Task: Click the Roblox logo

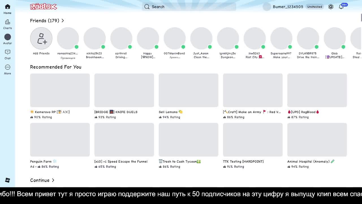Action: click(44, 7)
